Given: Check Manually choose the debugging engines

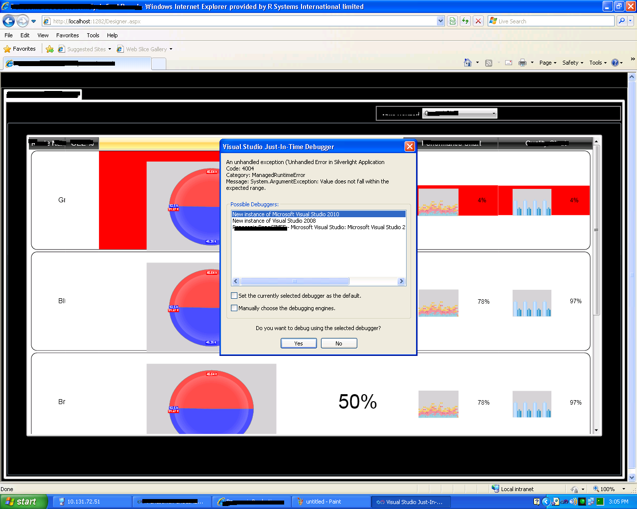Looking at the screenshot, I should (234, 308).
